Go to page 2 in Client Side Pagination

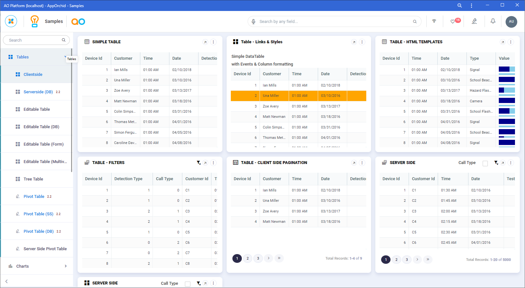tap(248, 258)
